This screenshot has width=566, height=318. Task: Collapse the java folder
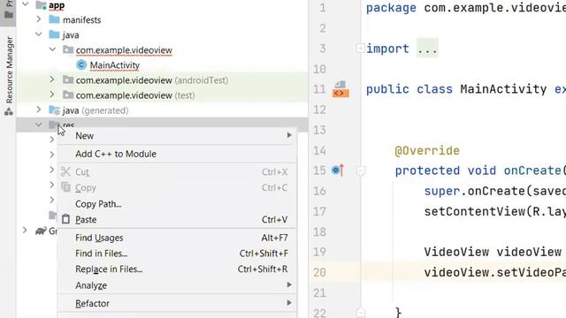point(39,34)
